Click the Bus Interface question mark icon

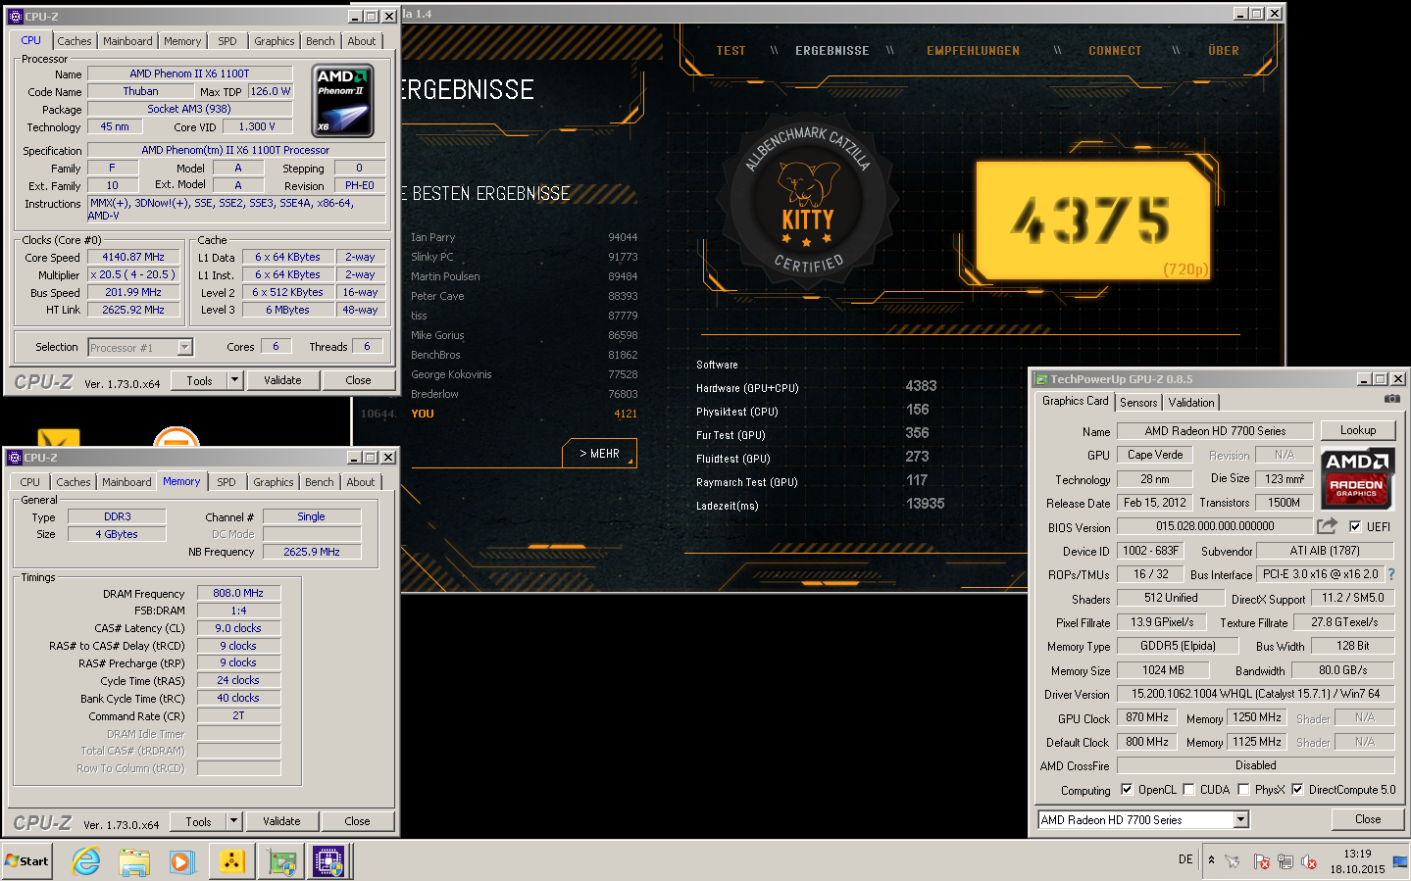[1390, 574]
